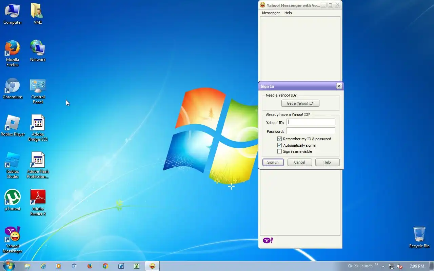Click the Chromium taskbar icon

click(74, 266)
